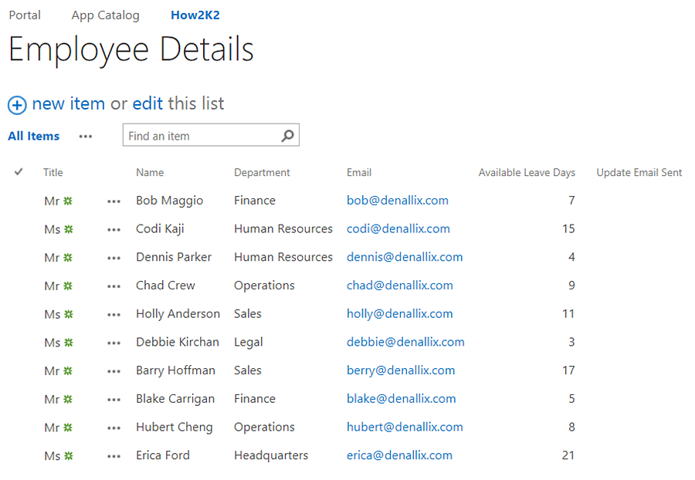Sort by the Department column header

262,173
